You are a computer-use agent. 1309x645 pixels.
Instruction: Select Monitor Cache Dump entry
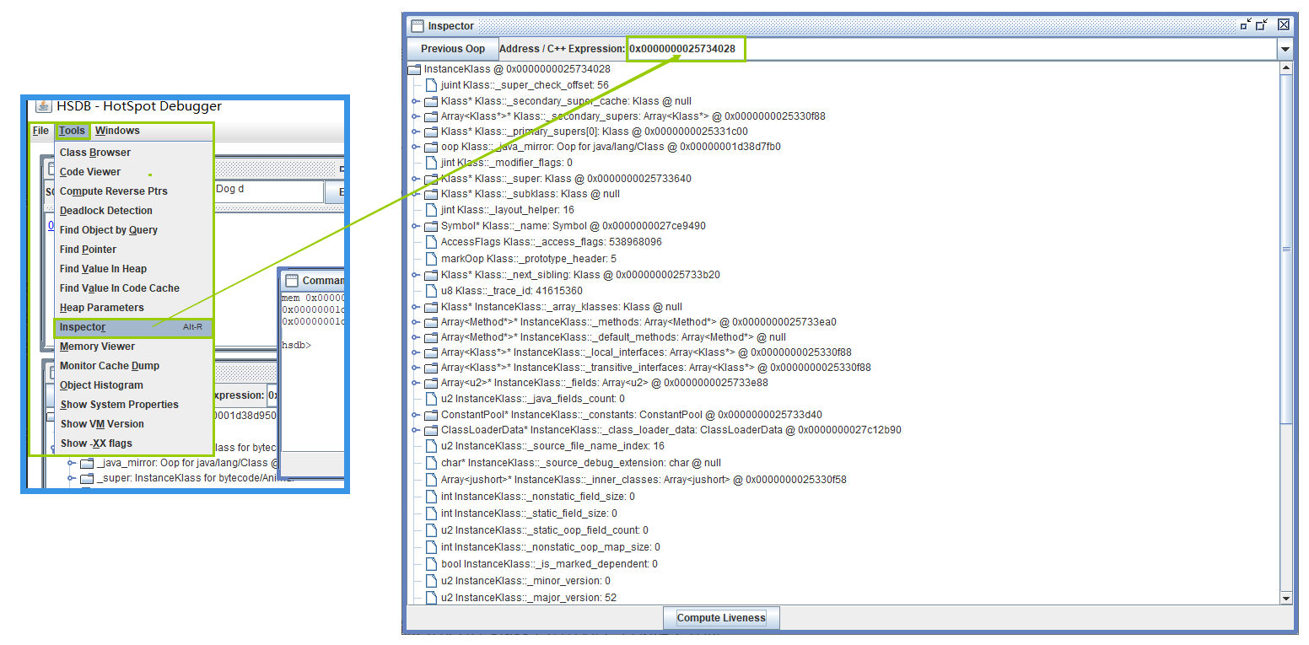(x=133, y=366)
